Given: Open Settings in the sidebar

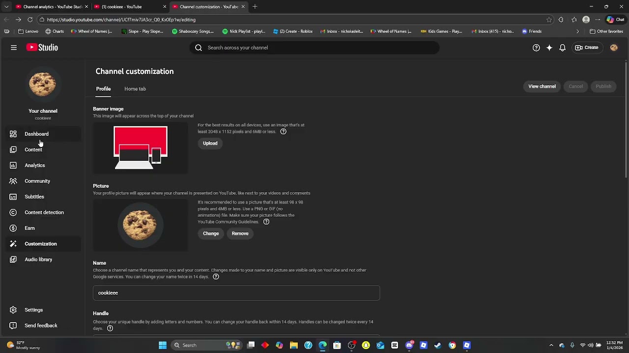Looking at the screenshot, I should click(43, 310).
